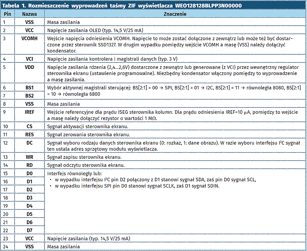This screenshot has width=307, height=251.
Task: Select the DC name cell
Action: [29, 143]
